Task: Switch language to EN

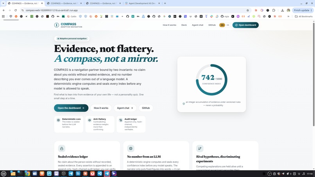Action: coord(222,25)
